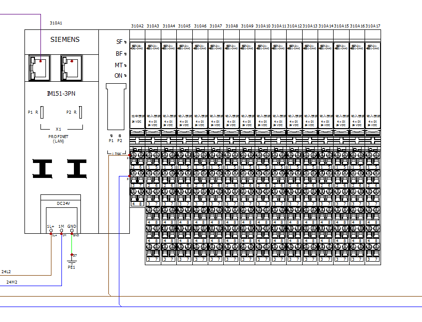The image size is (422, 322).
Task: Click the DC24V power connector label
Action: click(63, 203)
